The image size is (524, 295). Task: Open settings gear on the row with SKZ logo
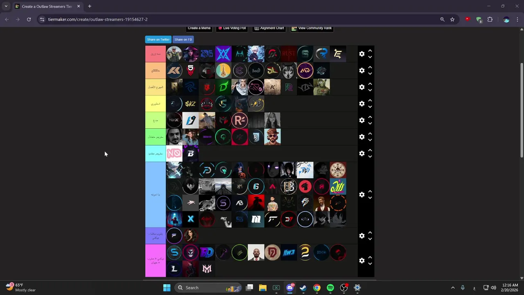click(x=361, y=104)
